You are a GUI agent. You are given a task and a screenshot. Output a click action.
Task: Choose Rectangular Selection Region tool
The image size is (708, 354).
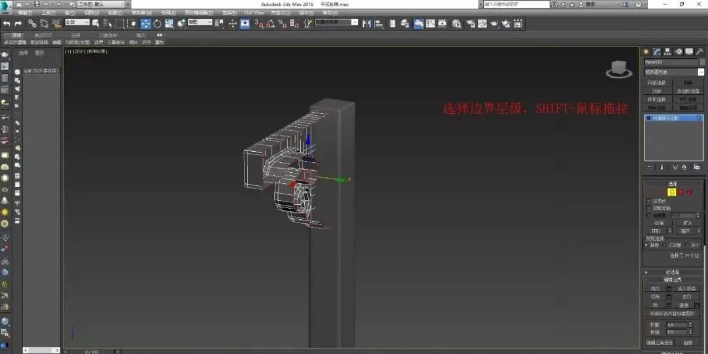[120, 24]
